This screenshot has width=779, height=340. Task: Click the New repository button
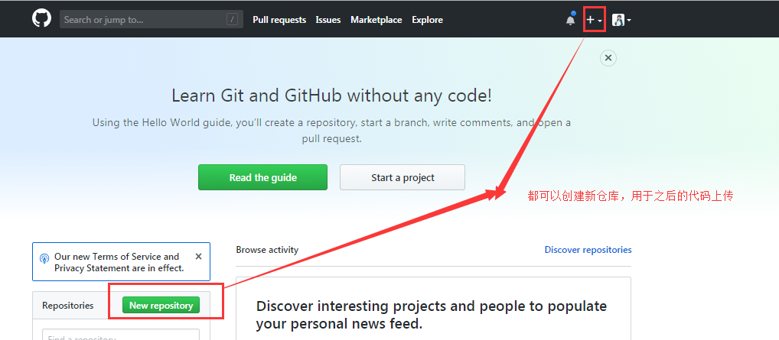161,306
